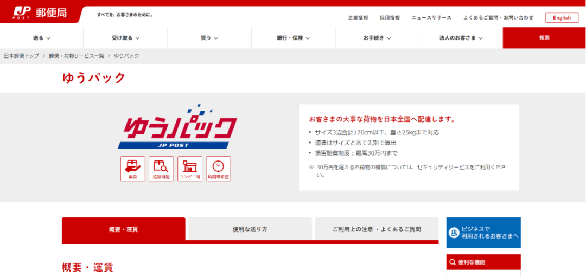Image resolution: width=586 pixels, height=277 pixels.
Task: Click the JP POST 郵便局 logo
Action: 40,13
